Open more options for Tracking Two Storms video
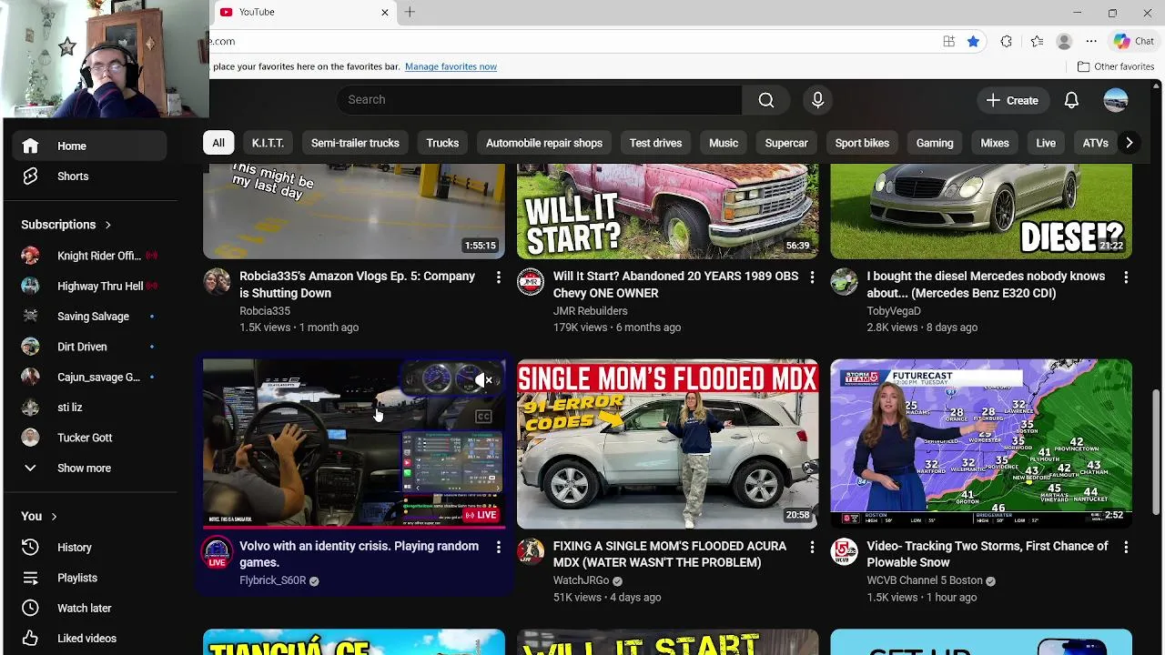 tap(1126, 548)
